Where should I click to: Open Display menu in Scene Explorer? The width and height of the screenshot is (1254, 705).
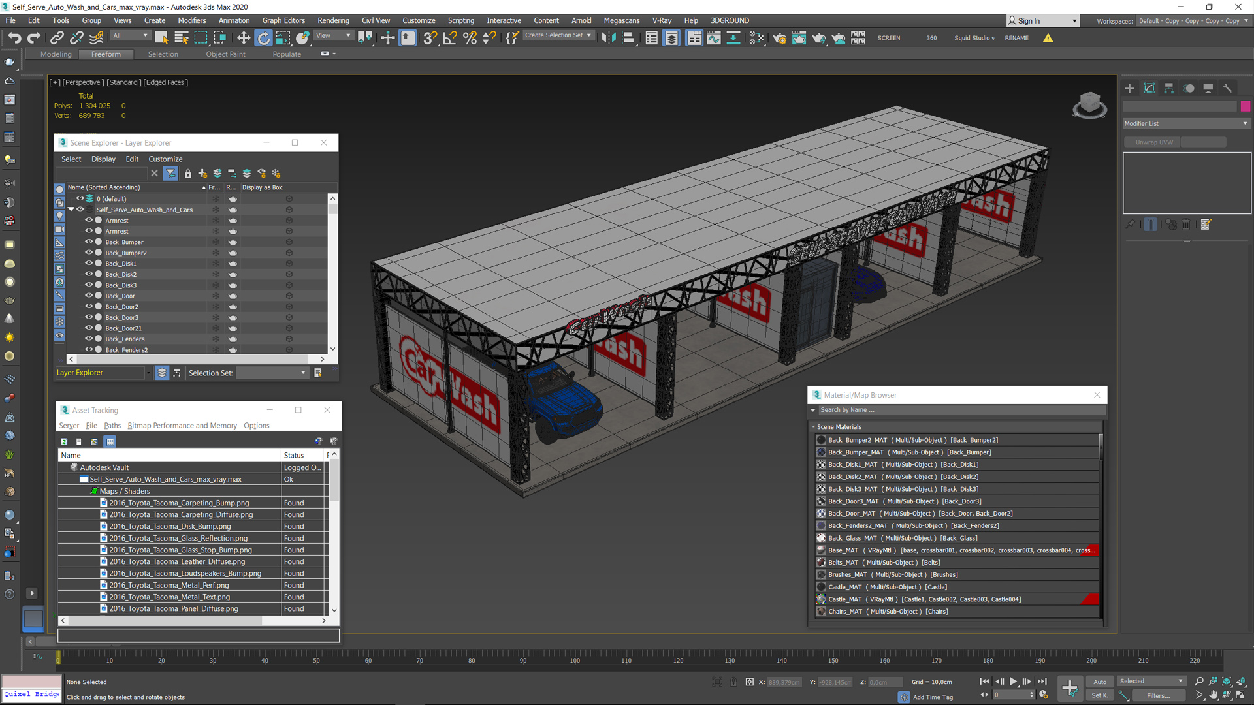click(103, 159)
